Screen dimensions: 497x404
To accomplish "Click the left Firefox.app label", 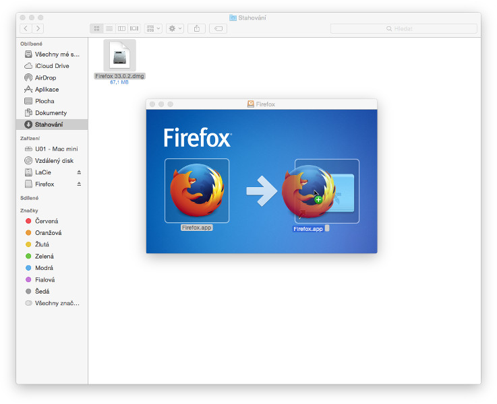I will coord(196,228).
